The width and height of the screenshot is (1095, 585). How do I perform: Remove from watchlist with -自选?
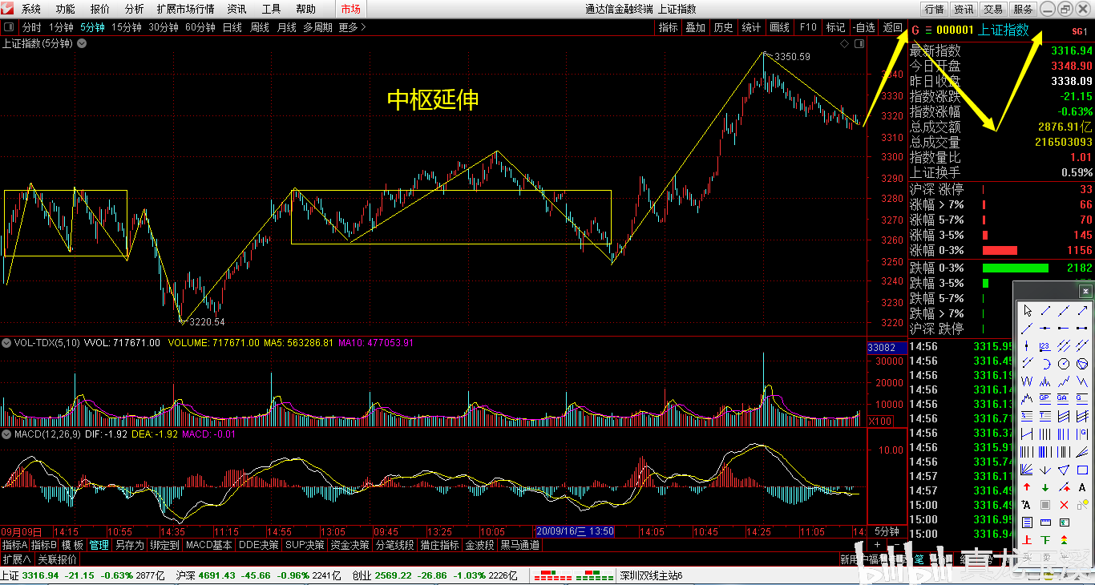(864, 27)
